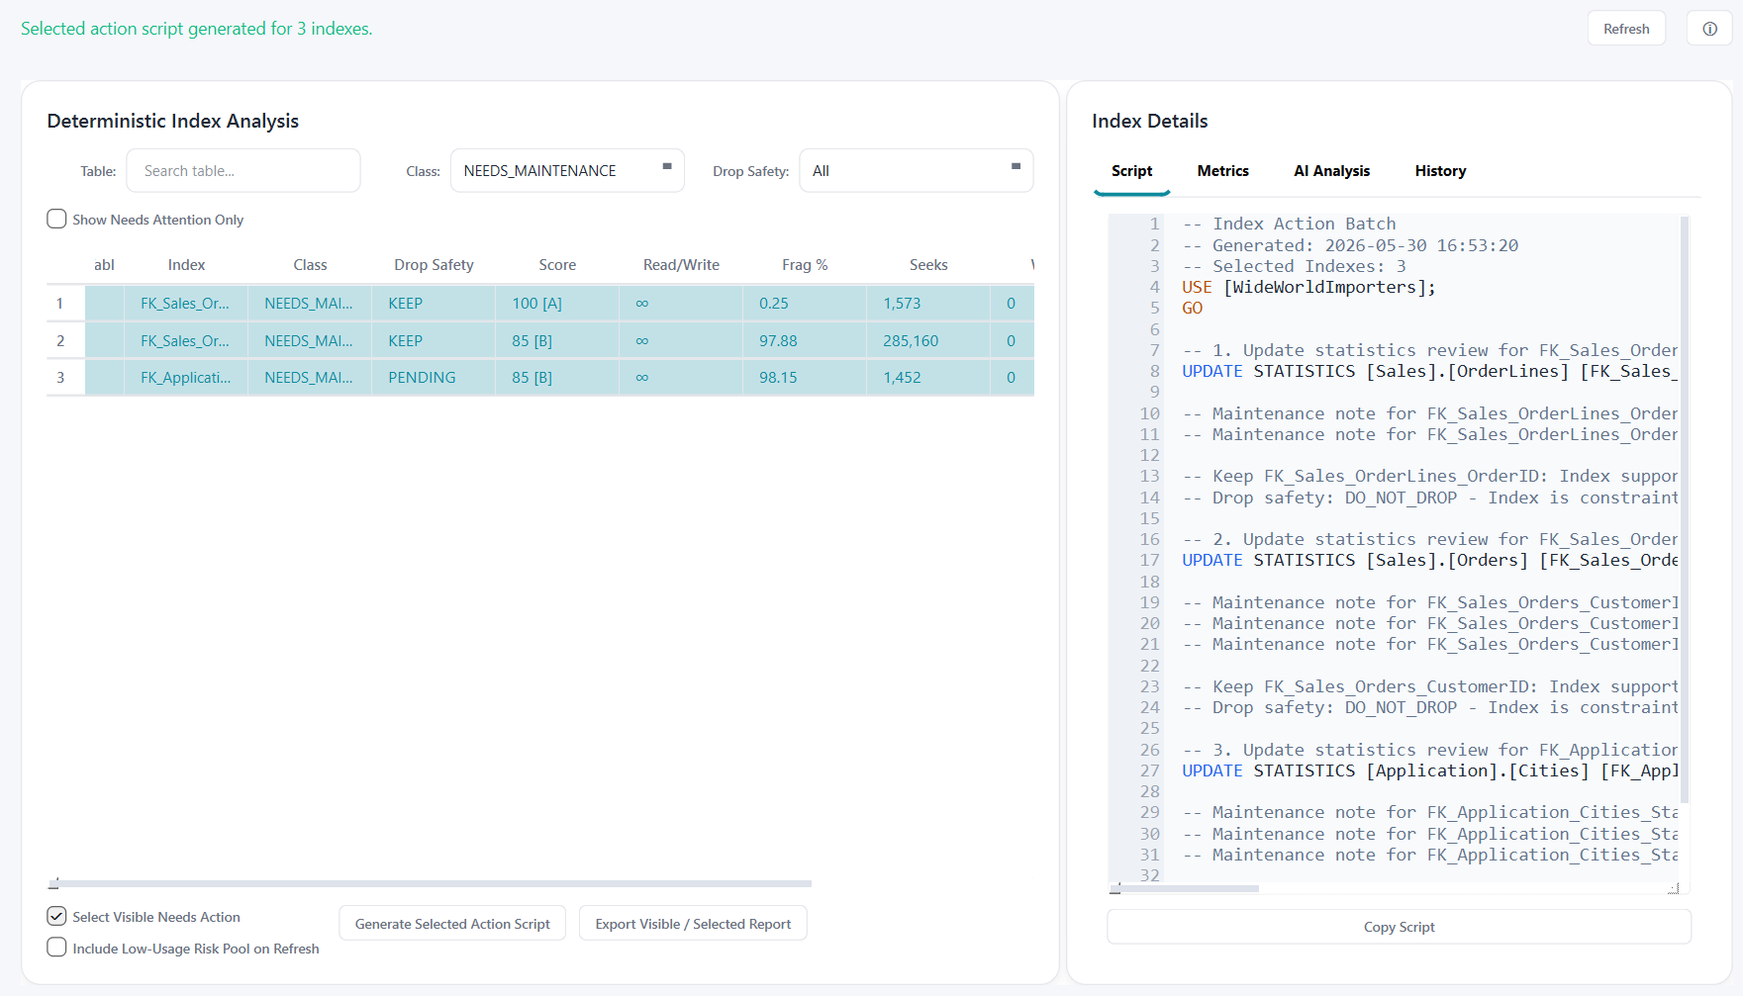The image size is (1743, 996).
Task: Sort by the Class column header
Action: coord(310,264)
